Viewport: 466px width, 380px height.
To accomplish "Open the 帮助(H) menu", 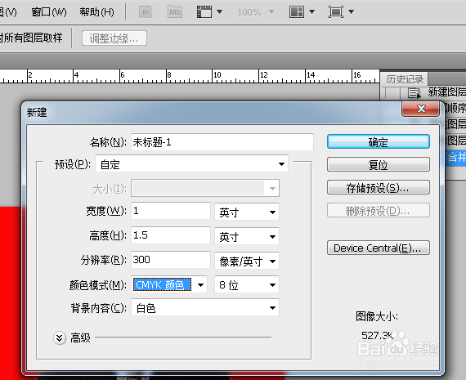I will [x=96, y=12].
